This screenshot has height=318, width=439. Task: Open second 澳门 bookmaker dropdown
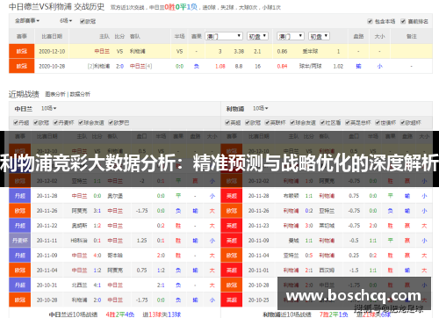point(291,36)
